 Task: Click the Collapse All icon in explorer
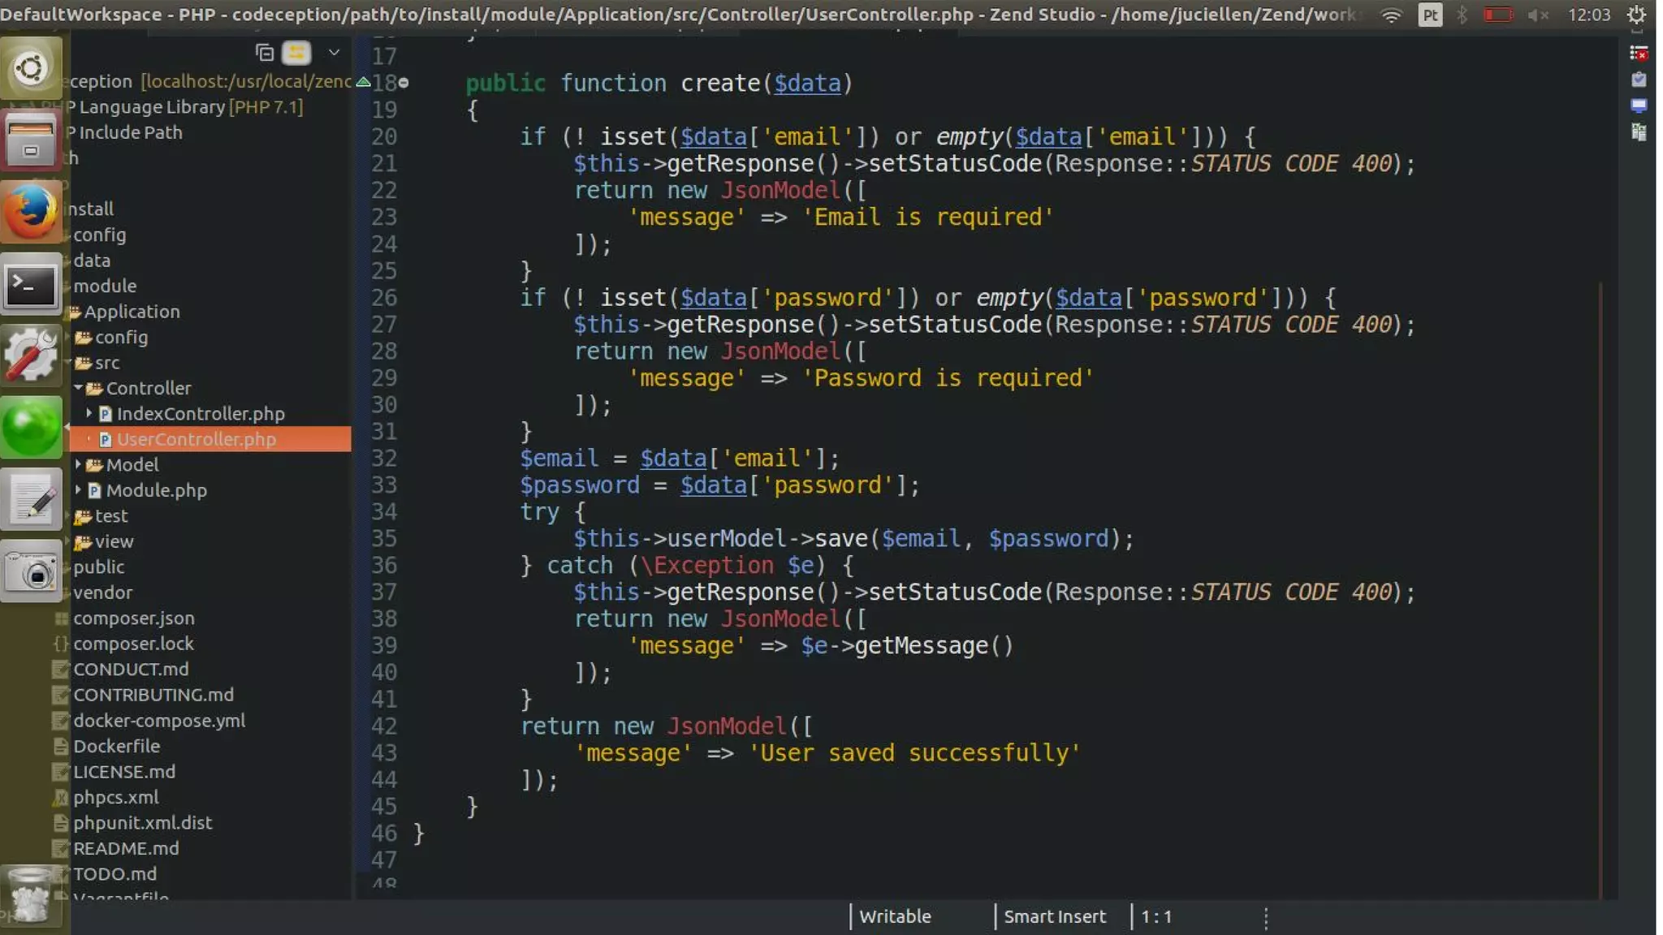(265, 53)
